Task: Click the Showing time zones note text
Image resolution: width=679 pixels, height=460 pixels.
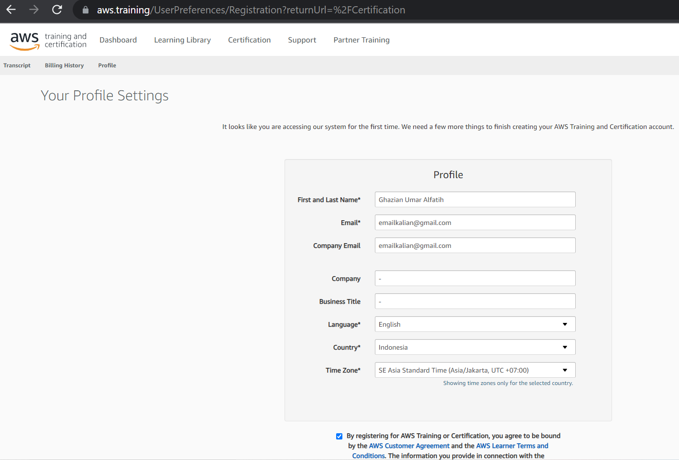Action: point(508,383)
